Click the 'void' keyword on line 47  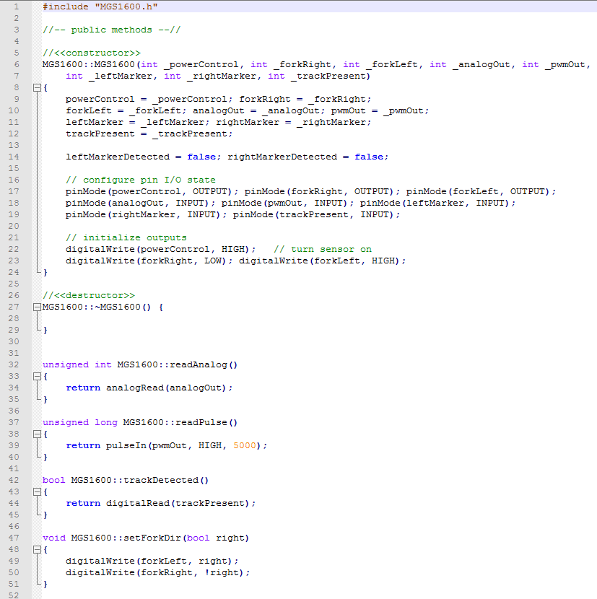click(x=54, y=538)
